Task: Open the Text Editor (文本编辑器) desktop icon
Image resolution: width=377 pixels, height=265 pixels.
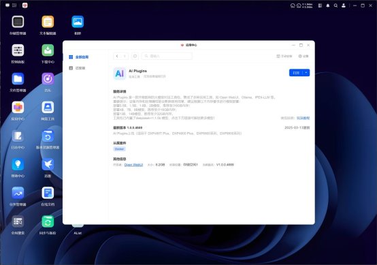Action: [x=48, y=22]
